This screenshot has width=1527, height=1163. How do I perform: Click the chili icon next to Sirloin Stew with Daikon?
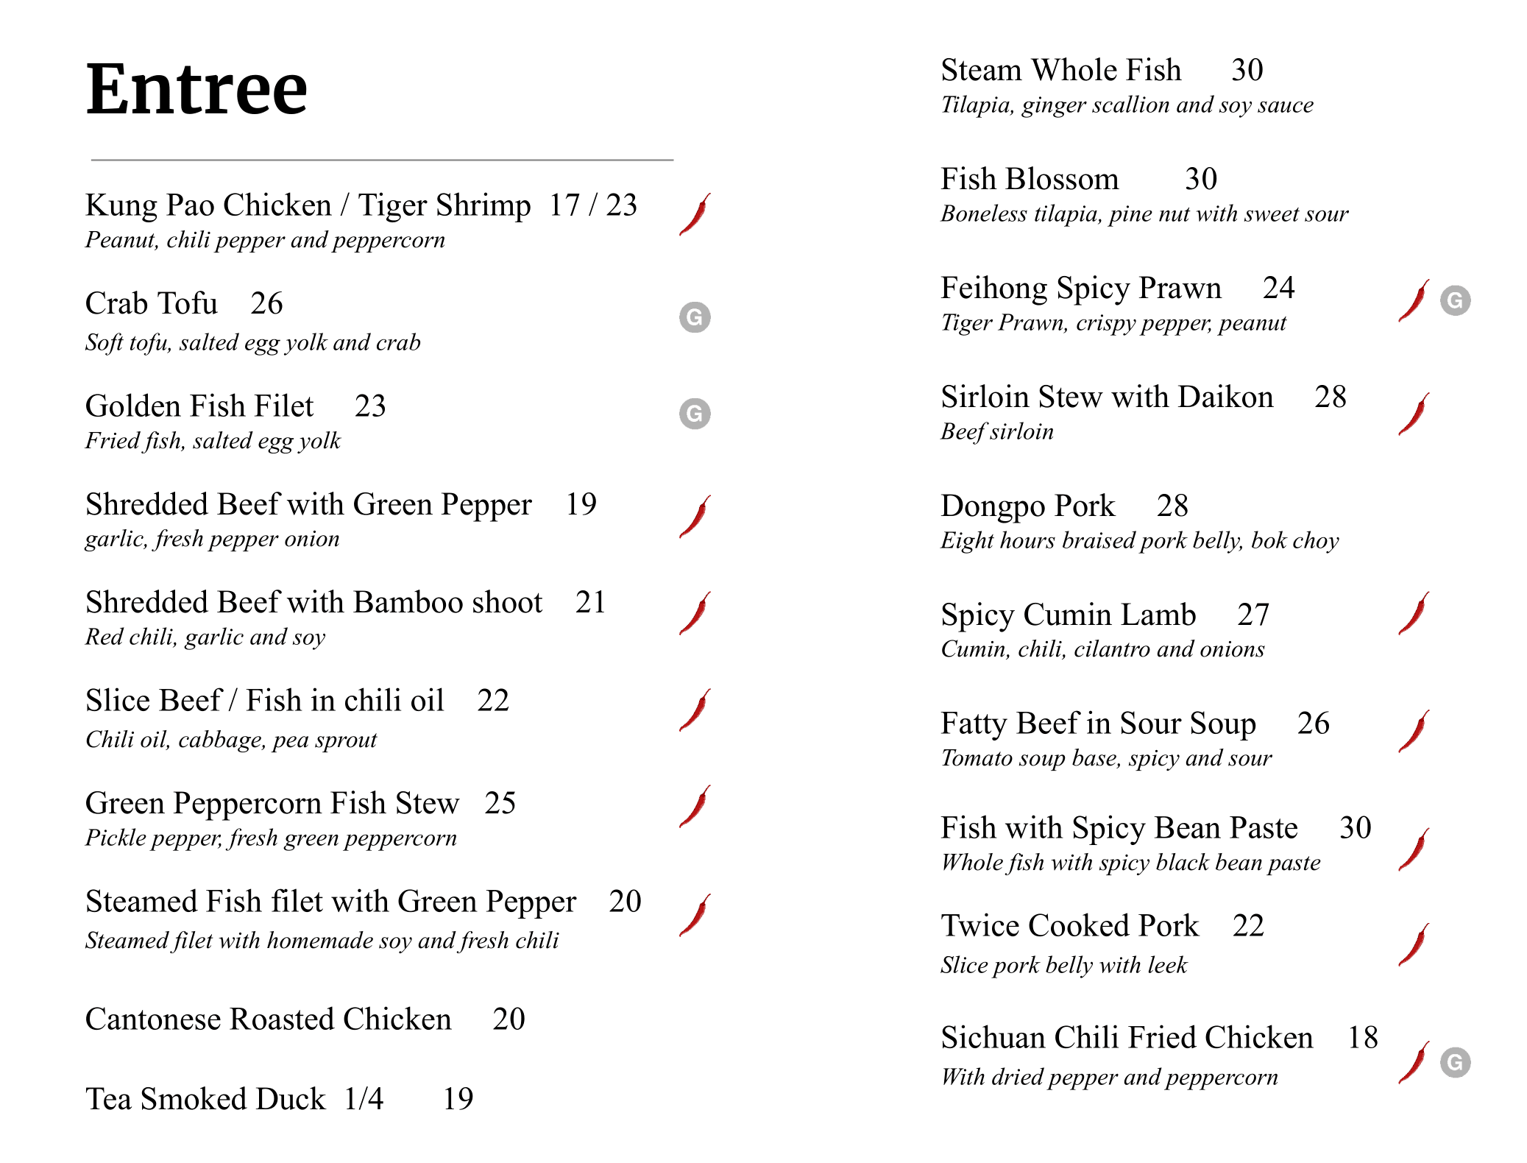pos(1414,414)
